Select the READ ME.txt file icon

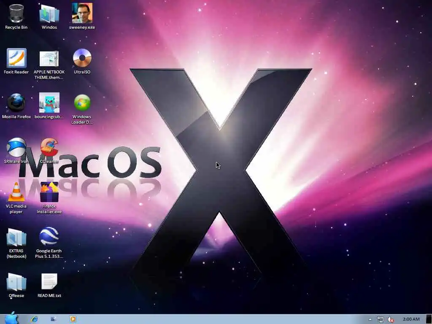(49, 281)
